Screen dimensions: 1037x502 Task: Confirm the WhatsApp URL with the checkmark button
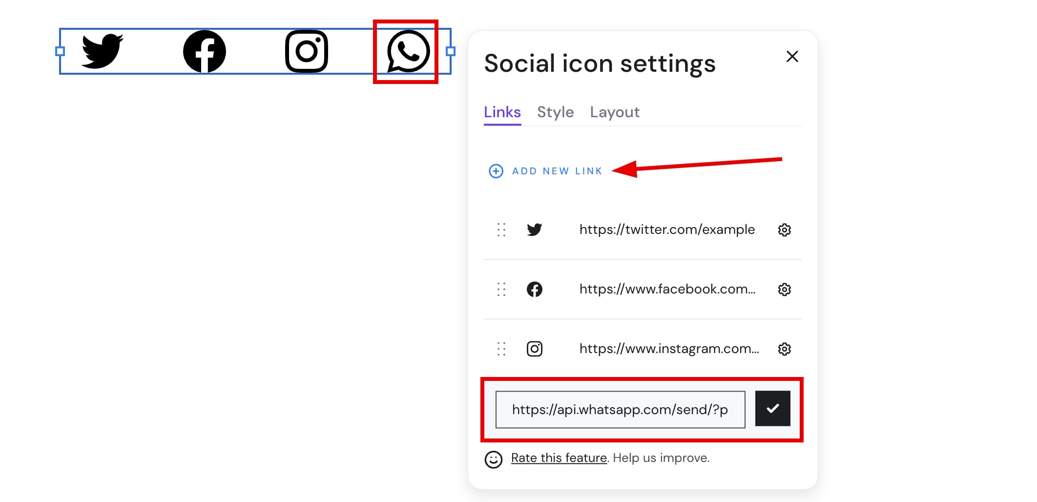[772, 409]
